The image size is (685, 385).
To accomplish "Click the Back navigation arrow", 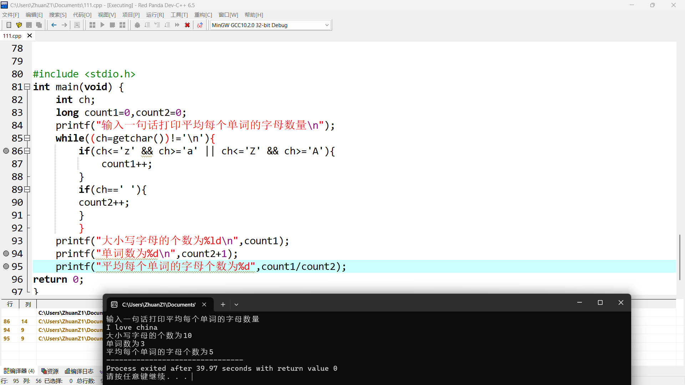I will (x=54, y=25).
